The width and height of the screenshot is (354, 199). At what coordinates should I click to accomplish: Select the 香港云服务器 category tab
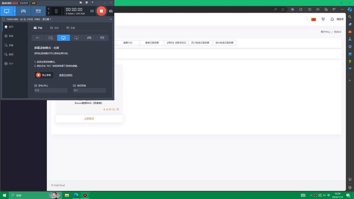tap(152, 43)
